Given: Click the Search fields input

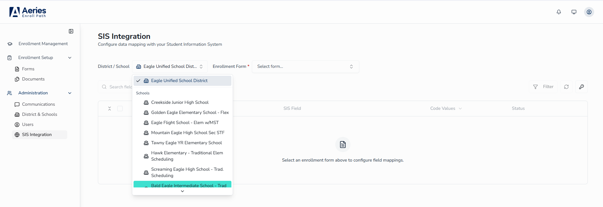Looking at the screenshot, I should point(115,87).
